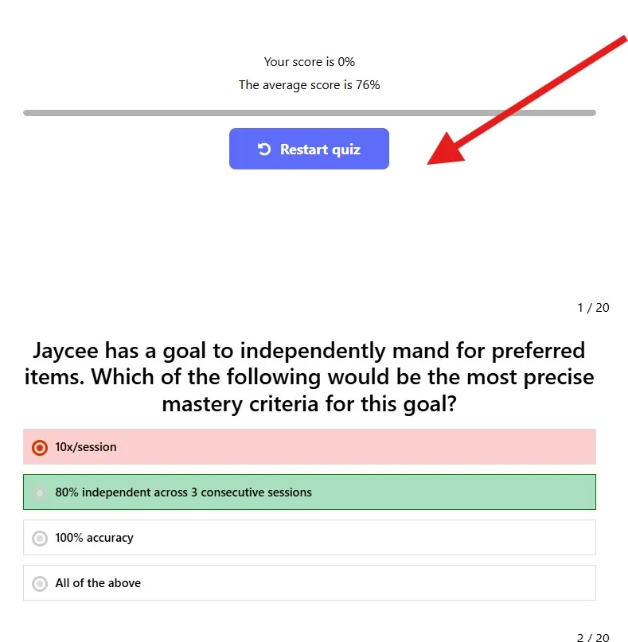Select the 100% accuracy radio button

coord(40,538)
